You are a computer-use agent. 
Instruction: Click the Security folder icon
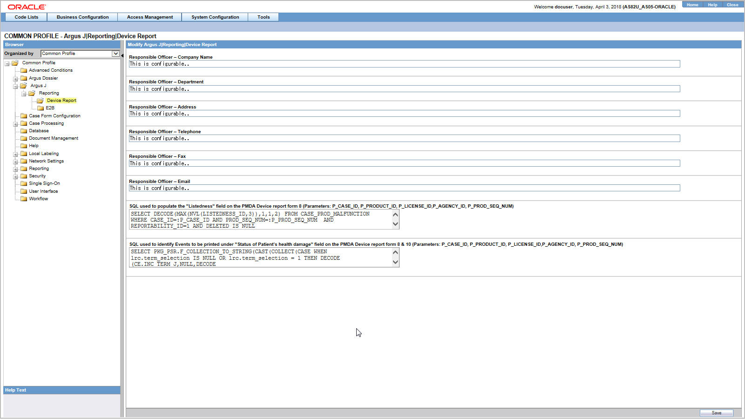tap(24, 176)
